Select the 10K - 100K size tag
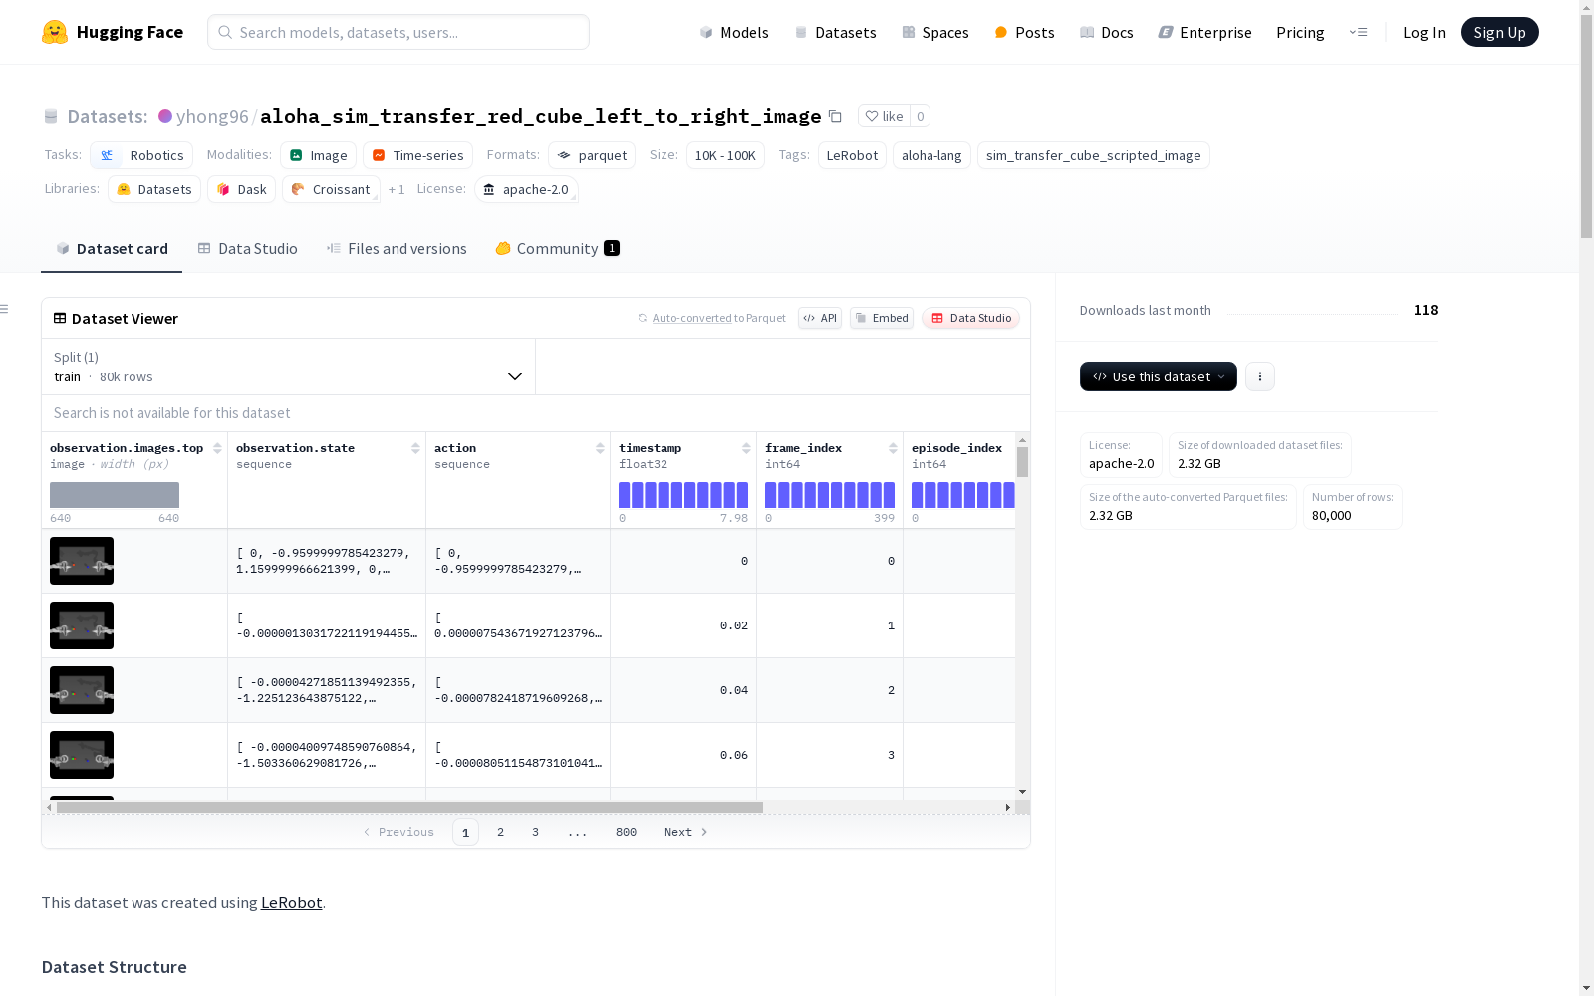The width and height of the screenshot is (1594, 996). coord(725,155)
